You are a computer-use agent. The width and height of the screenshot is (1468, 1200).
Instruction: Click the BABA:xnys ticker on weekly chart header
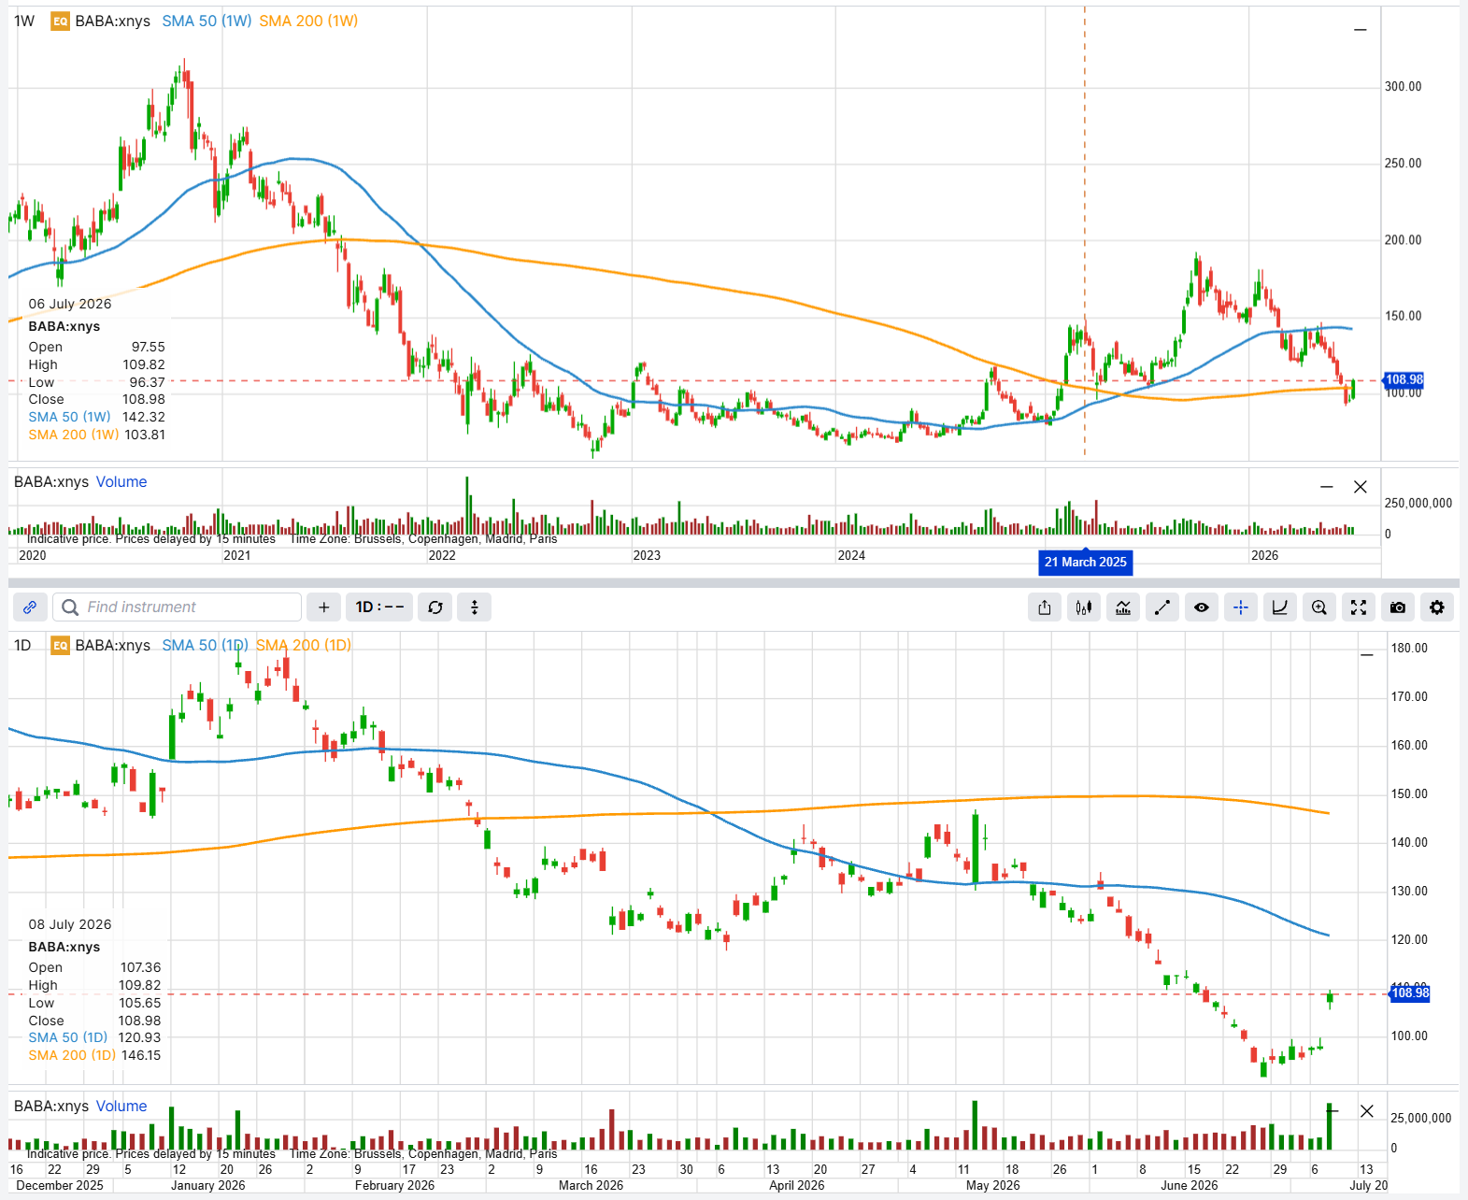coord(113,21)
